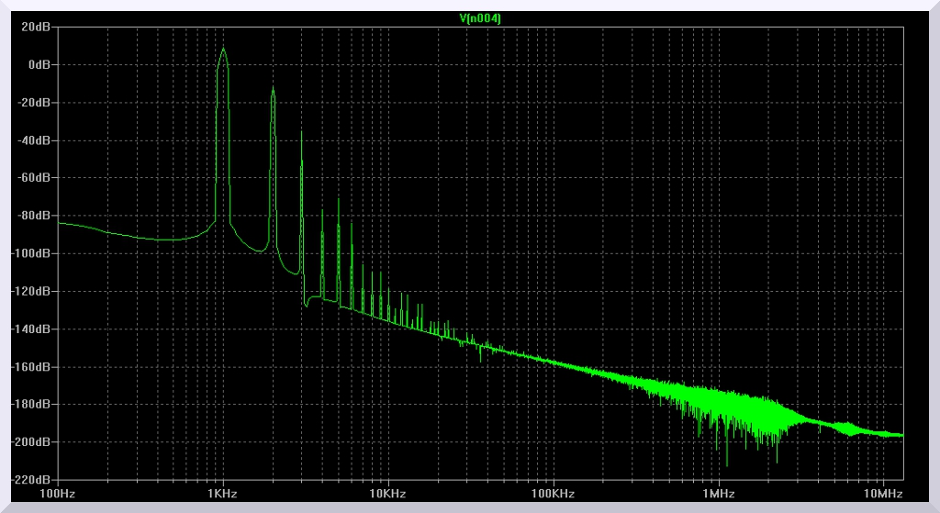Select the 10KHz horizontal axis label
940x513 pixels.
pos(387,494)
